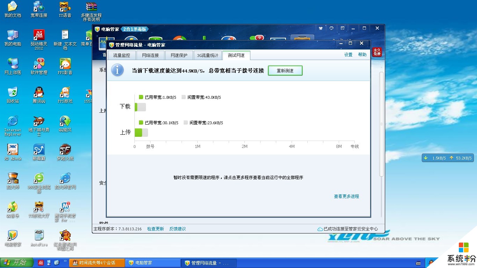Switch to 管理网络流量 taskbar button
This screenshot has width=477, height=268.
(x=209, y=263)
